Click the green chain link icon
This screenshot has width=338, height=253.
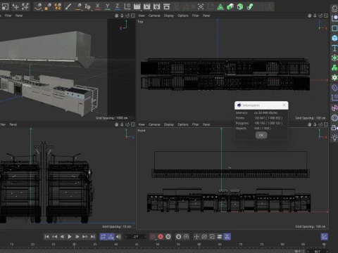click(250, 6)
